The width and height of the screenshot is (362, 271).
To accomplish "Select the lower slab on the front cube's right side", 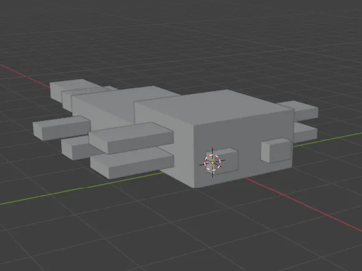I will [305, 132].
